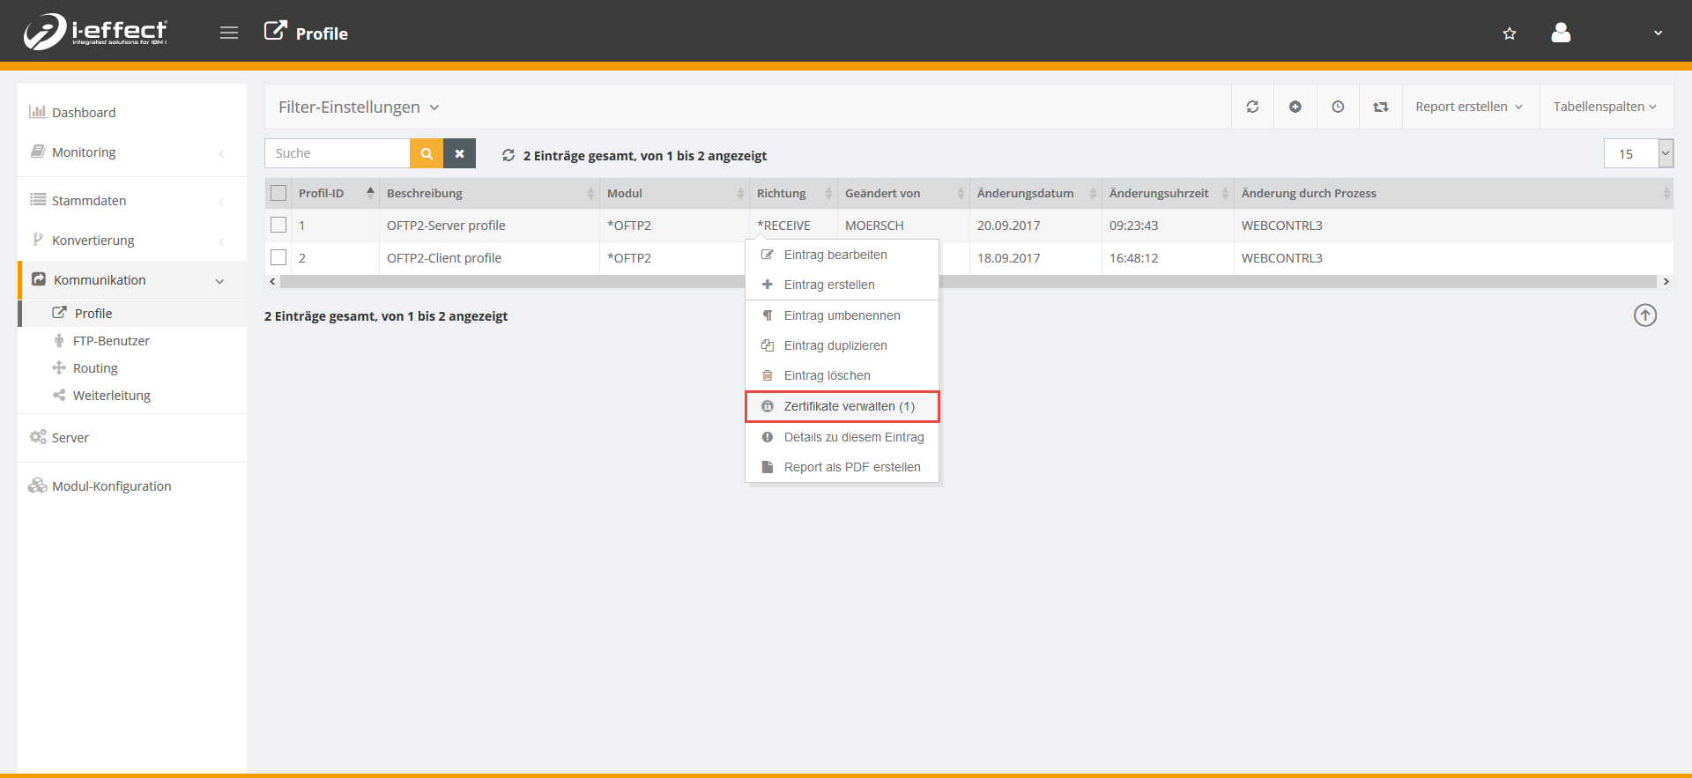
Task: Click the favorites star icon
Action: tap(1510, 33)
